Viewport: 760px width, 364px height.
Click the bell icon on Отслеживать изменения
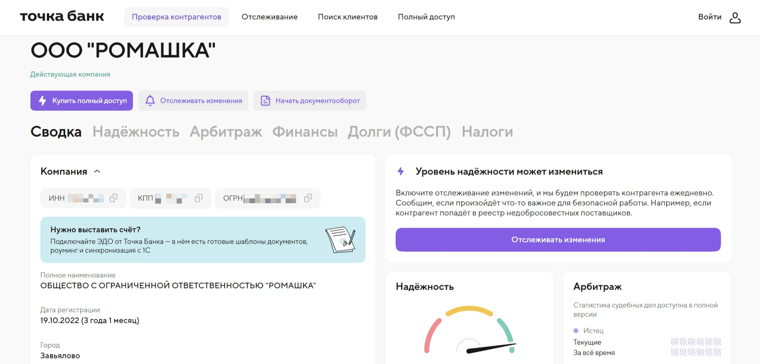click(x=150, y=101)
